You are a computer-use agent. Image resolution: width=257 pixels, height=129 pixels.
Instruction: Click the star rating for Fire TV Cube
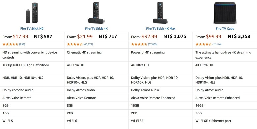[203, 44]
